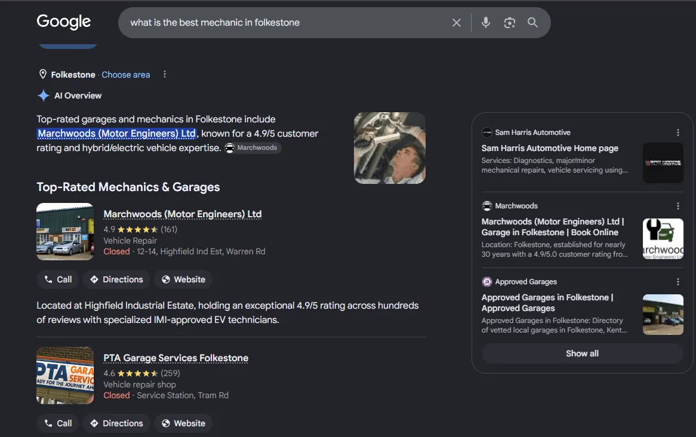Get Directions to Marchwoods garage
Viewport: 696px width, 437px height.
[x=116, y=279]
